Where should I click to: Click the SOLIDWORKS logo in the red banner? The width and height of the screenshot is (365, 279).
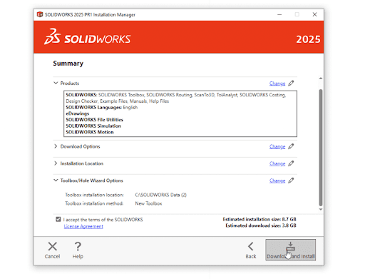pos(87,36)
